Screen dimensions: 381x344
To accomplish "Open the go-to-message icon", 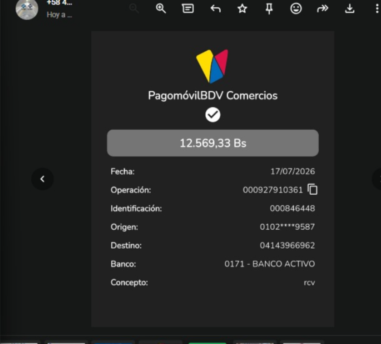I will [x=188, y=9].
